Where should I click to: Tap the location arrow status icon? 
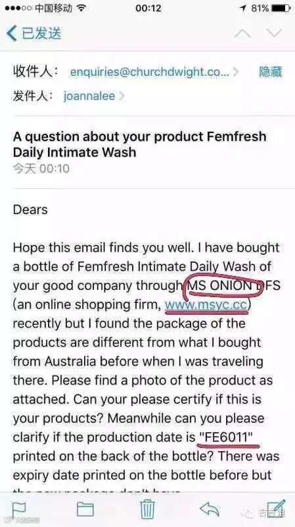(243, 8)
